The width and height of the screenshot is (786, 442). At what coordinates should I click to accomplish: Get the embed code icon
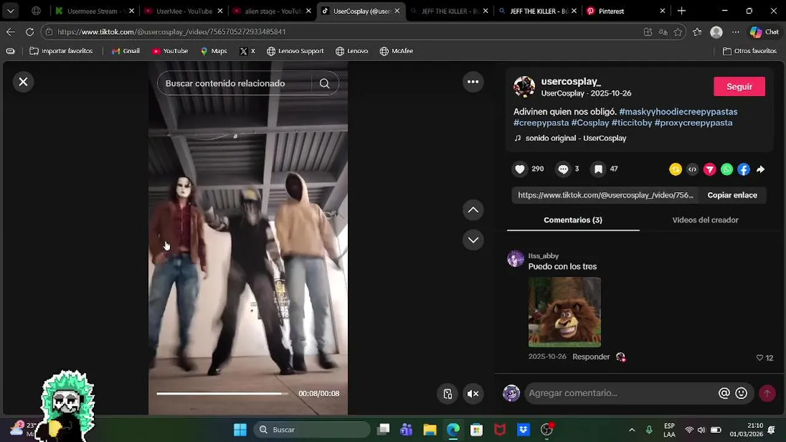click(x=693, y=169)
